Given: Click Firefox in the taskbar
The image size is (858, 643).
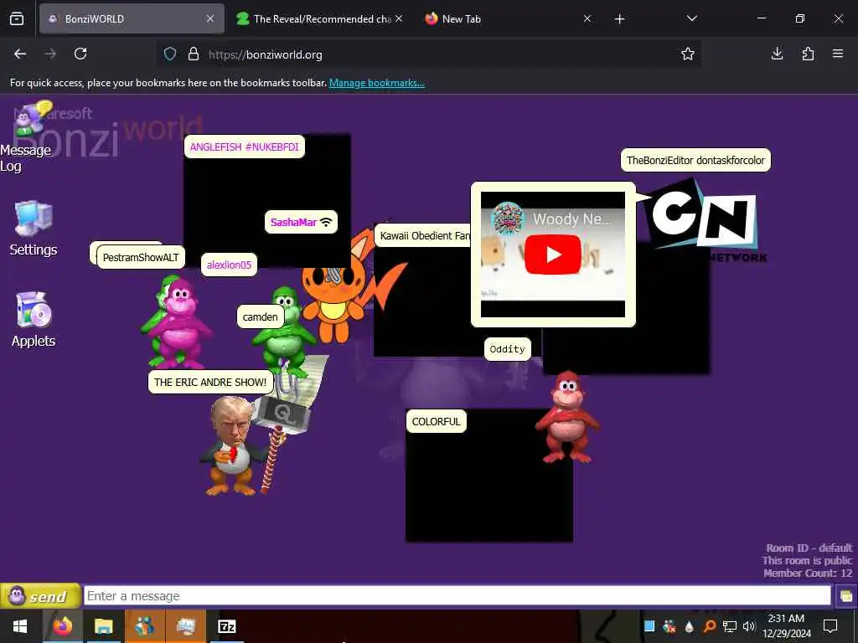Looking at the screenshot, I should click(62, 625).
